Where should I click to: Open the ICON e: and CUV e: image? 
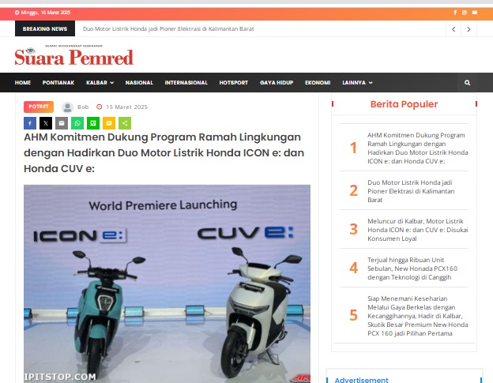(167, 283)
